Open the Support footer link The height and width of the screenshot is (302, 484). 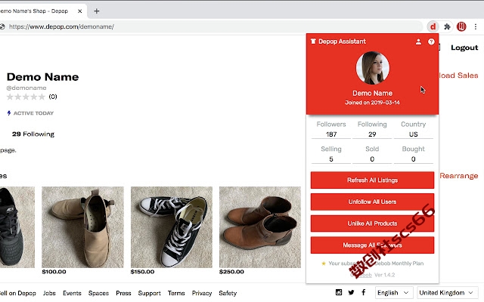(x=150, y=293)
